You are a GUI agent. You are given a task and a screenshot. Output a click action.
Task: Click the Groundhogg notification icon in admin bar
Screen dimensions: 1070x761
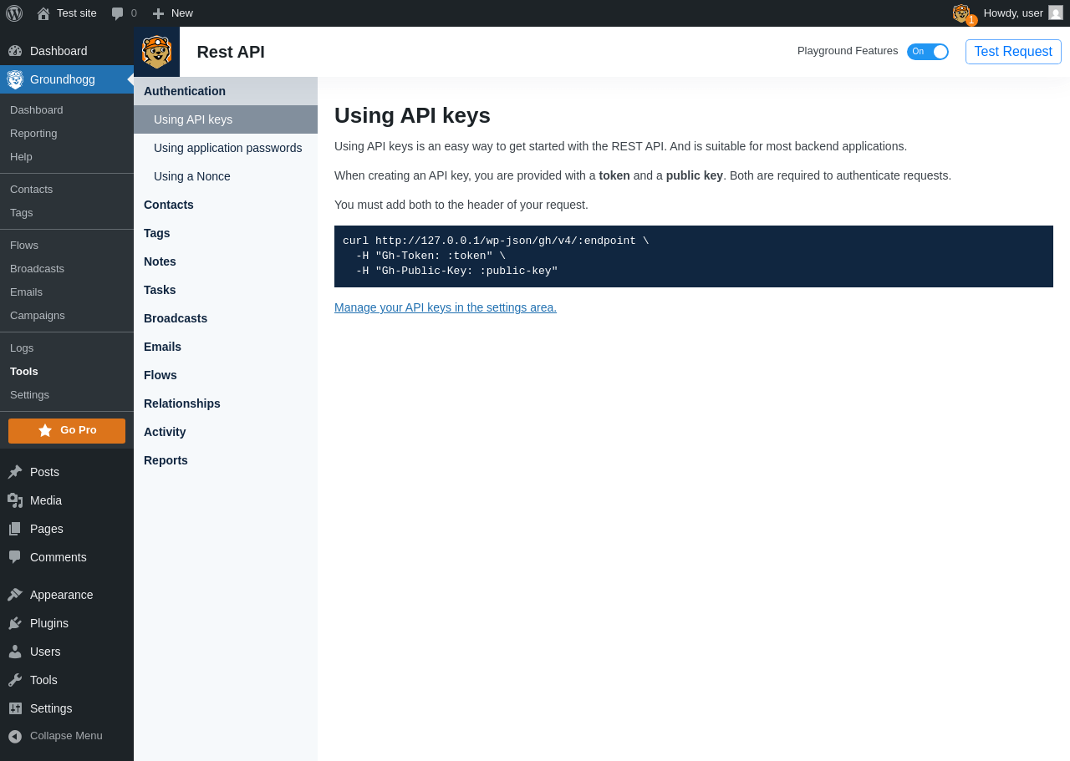point(962,13)
